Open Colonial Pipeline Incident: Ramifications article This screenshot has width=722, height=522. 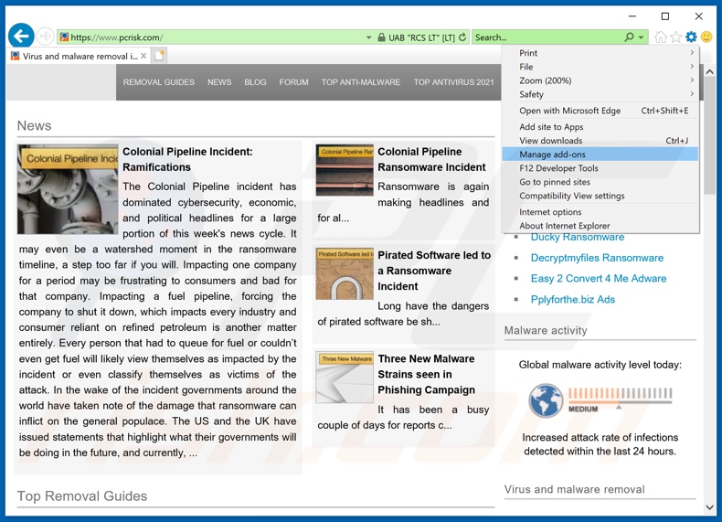click(187, 159)
